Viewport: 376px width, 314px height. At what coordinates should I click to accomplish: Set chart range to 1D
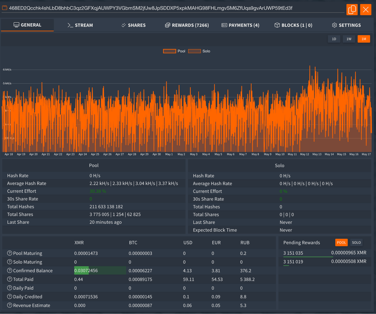tap(334, 39)
